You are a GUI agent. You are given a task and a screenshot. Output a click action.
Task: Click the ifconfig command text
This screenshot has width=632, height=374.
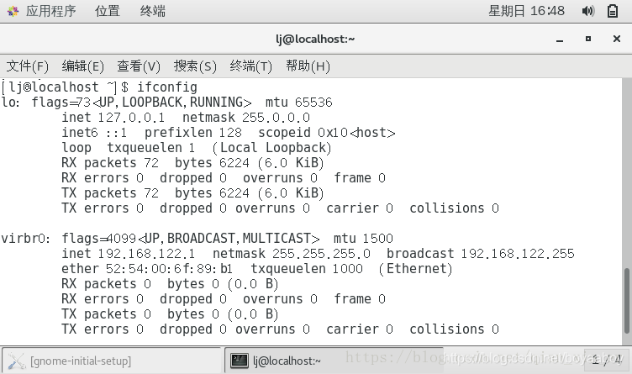pyautogui.click(x=167, y=87)
